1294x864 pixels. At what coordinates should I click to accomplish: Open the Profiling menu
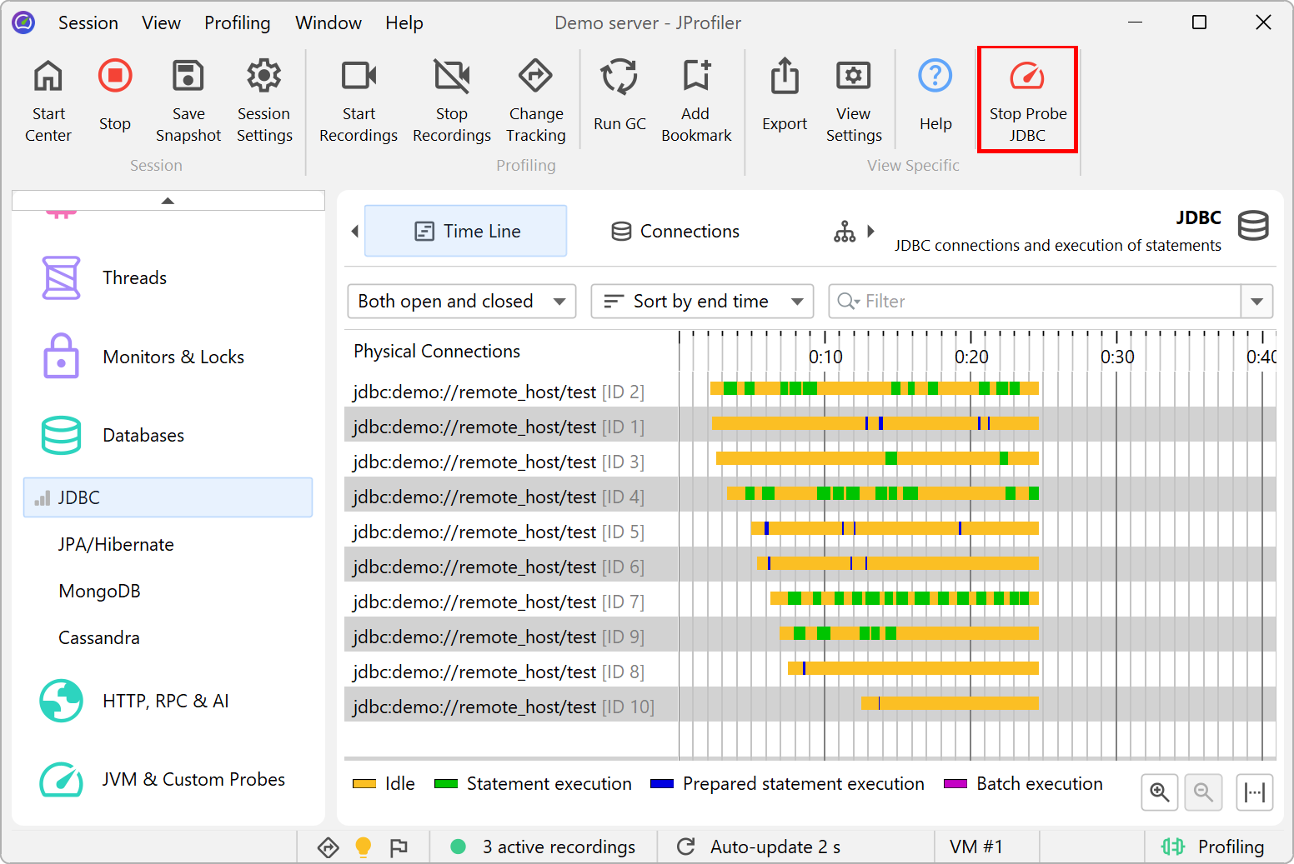click(237, 22)
